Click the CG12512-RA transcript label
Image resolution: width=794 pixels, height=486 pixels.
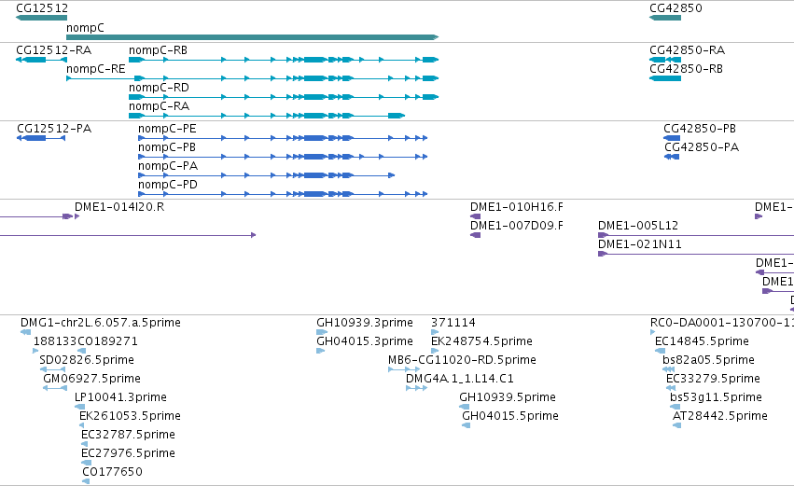(x=54, y=50)
